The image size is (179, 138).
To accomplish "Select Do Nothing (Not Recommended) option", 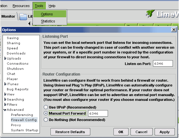I will point(46,120).
